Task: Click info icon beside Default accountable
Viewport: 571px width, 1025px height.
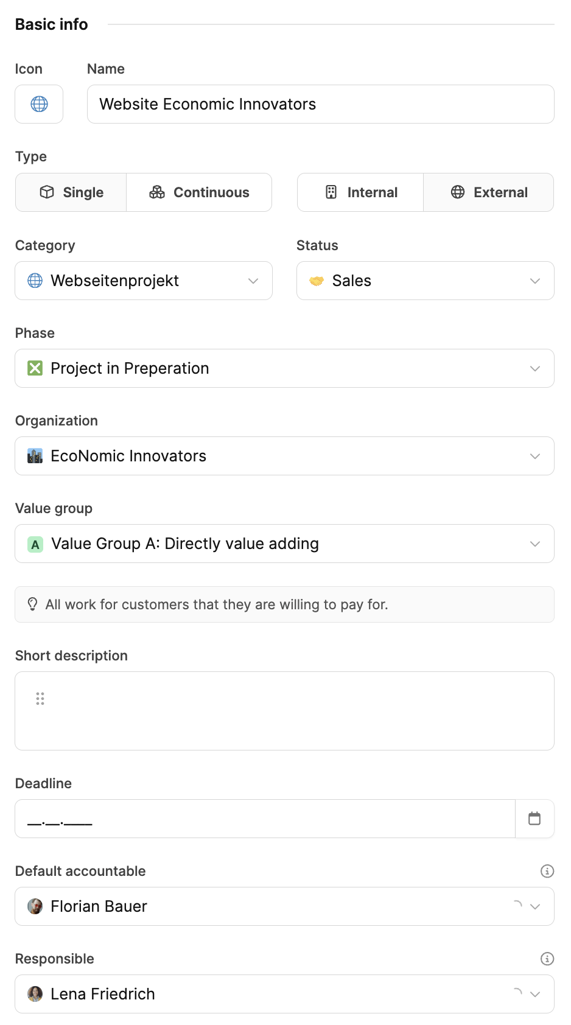Action: pos(547,871)
